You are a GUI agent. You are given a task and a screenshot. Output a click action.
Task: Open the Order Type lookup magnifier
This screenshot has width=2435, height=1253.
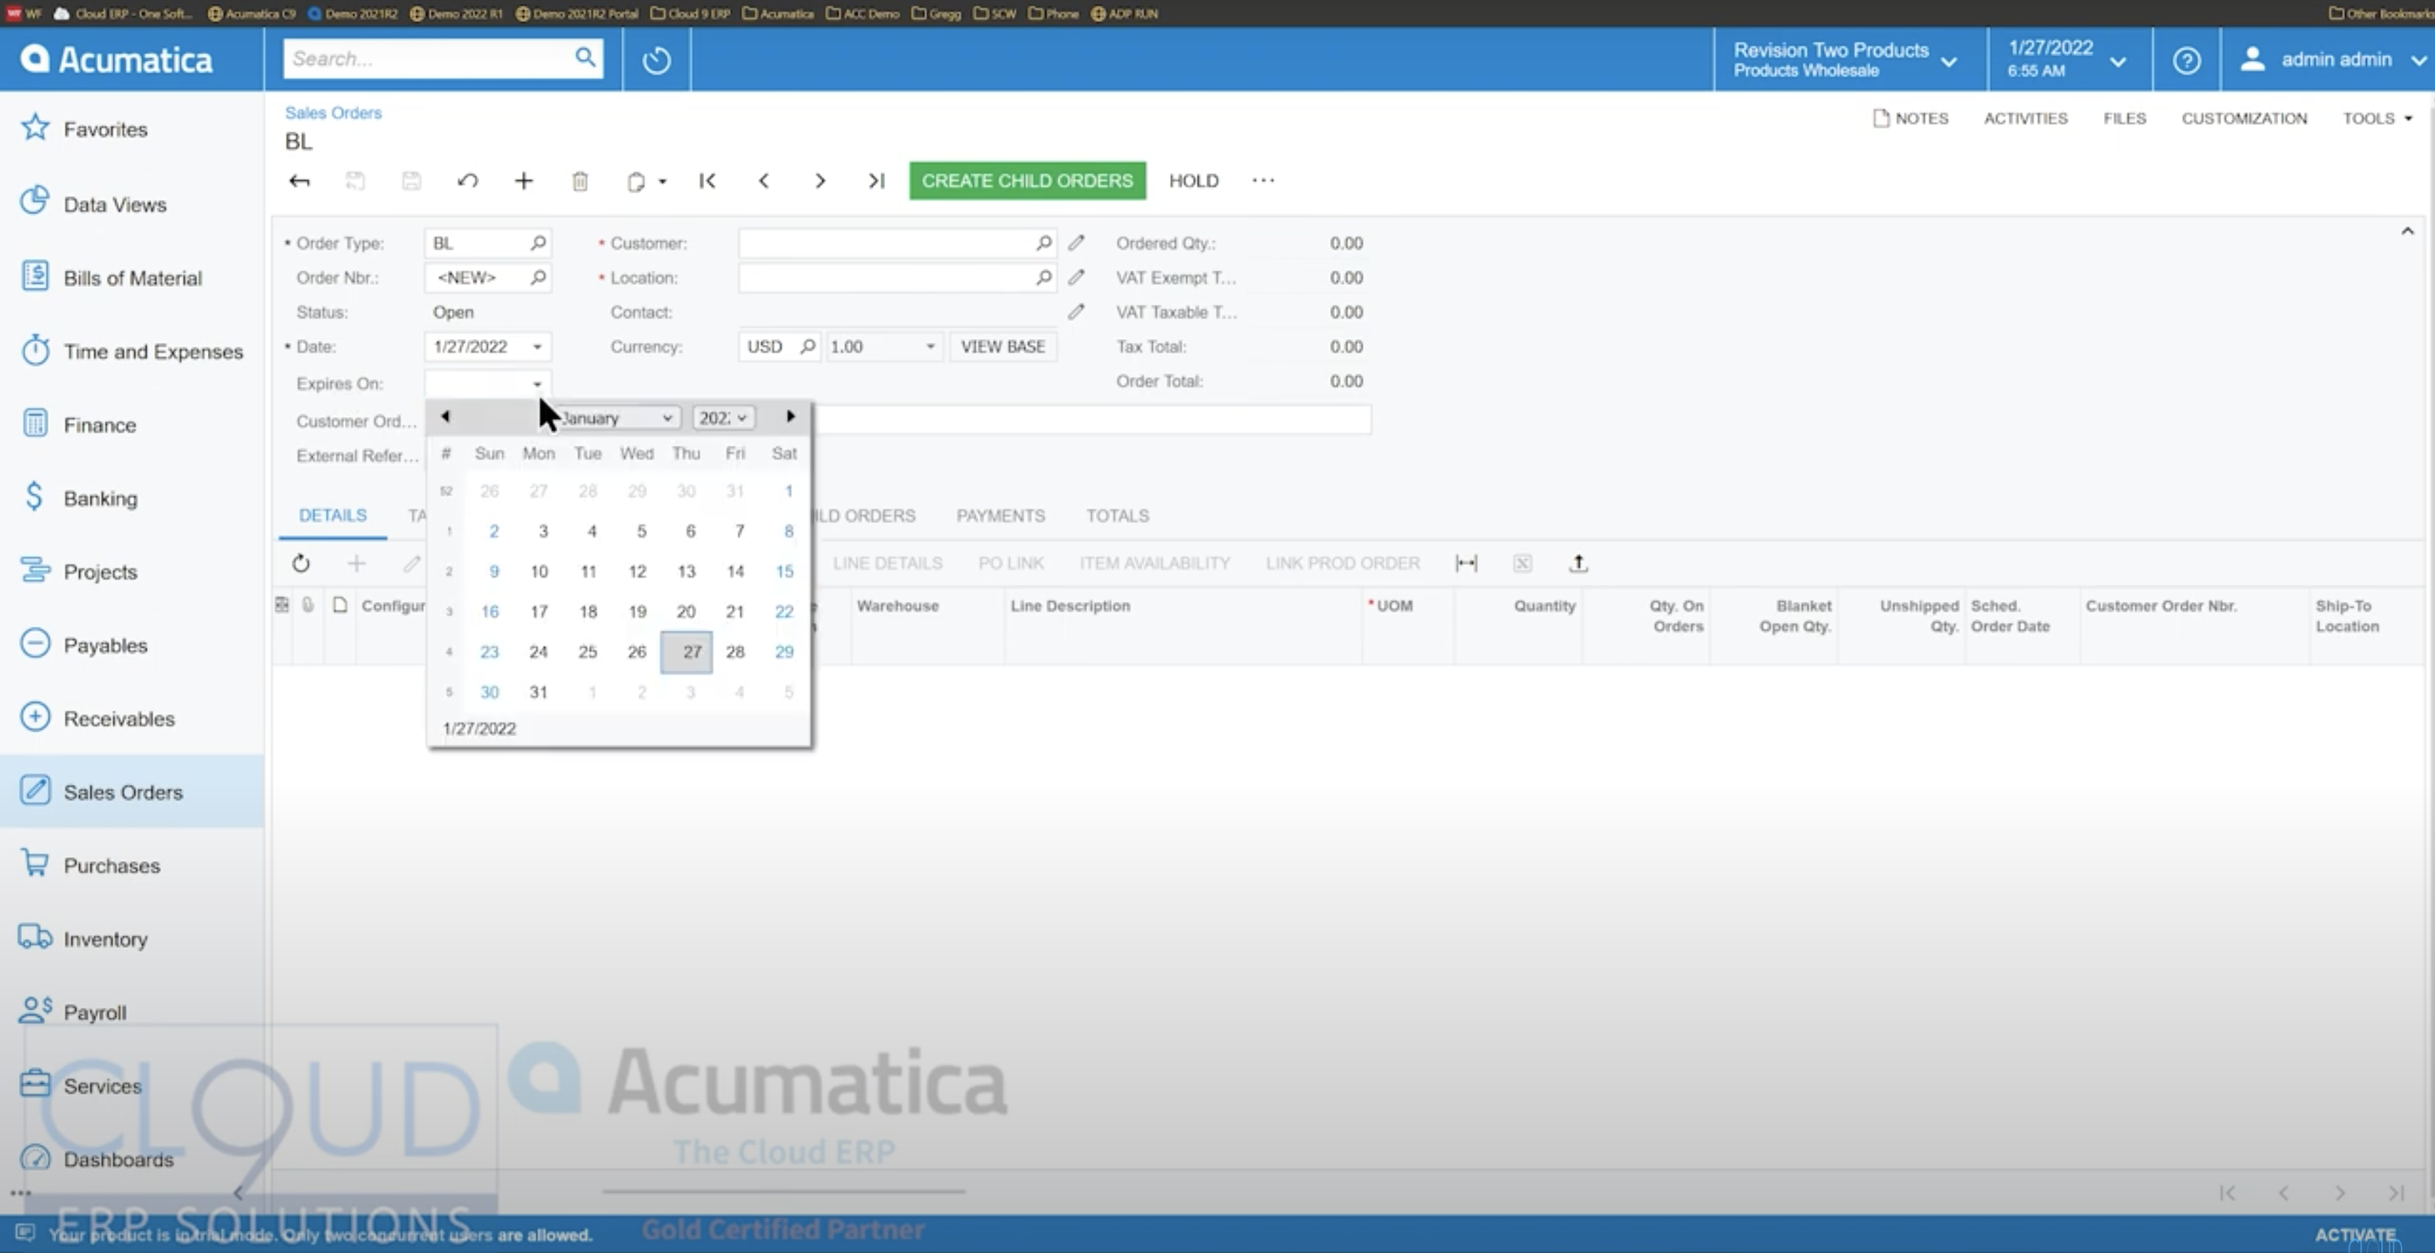coord(538,243)
